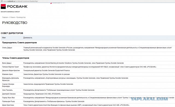Click the Глобальные финансы position text
This screenshot has height=107, width=175.
pyautogui.click(x=54, y=101)
